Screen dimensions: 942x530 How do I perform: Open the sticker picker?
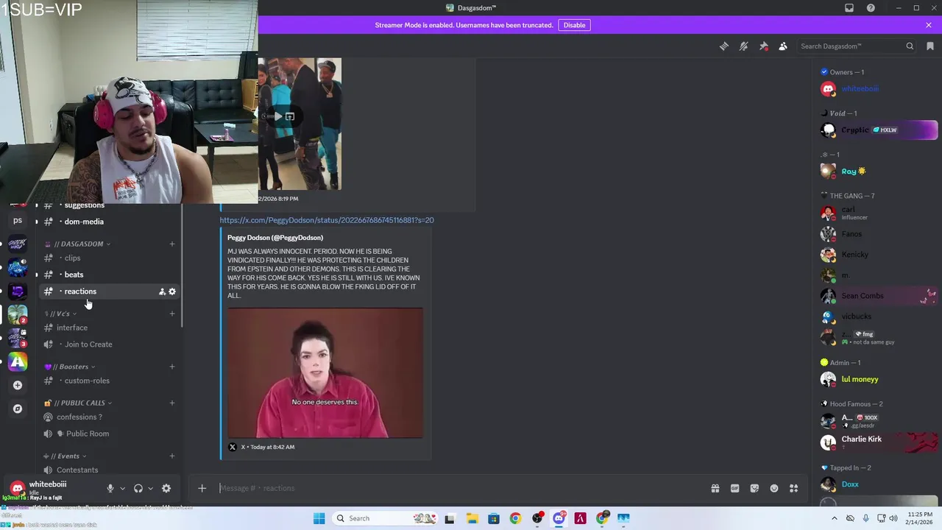click(x=754, y=488)
